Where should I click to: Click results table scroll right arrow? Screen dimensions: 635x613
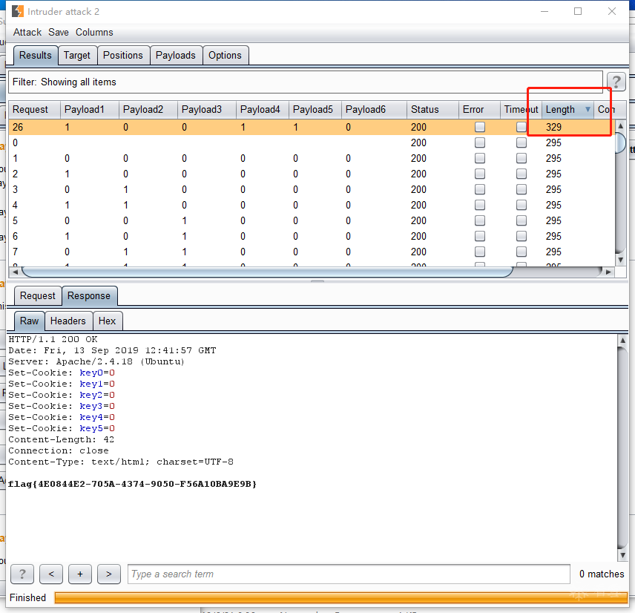coord(608,272)
